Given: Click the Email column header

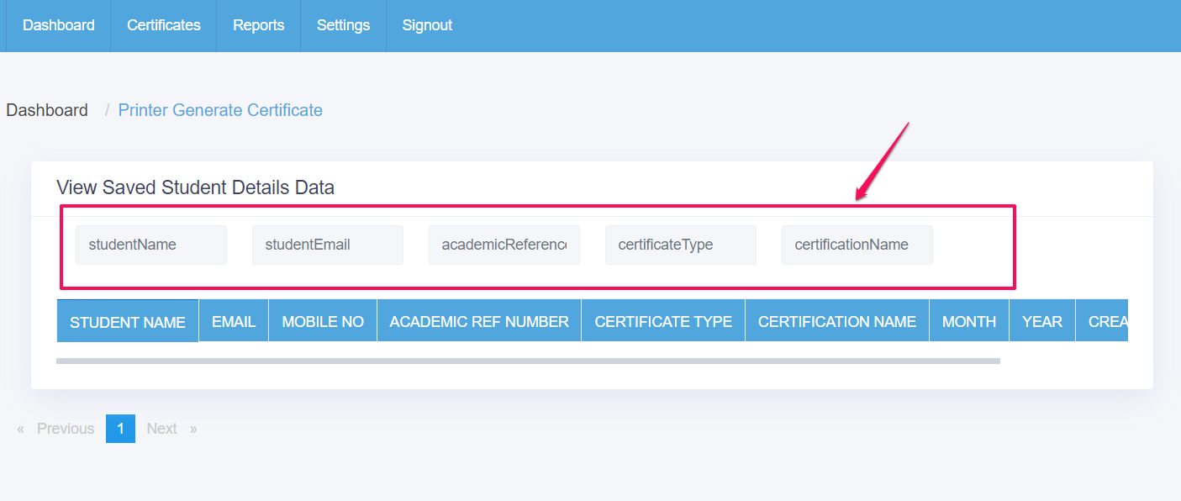Looking at the screenshot, I should tap(234, 321).
